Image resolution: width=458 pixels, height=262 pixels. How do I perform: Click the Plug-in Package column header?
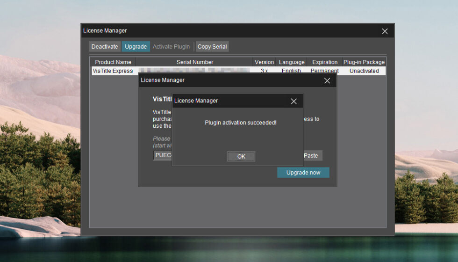point(364,62)
